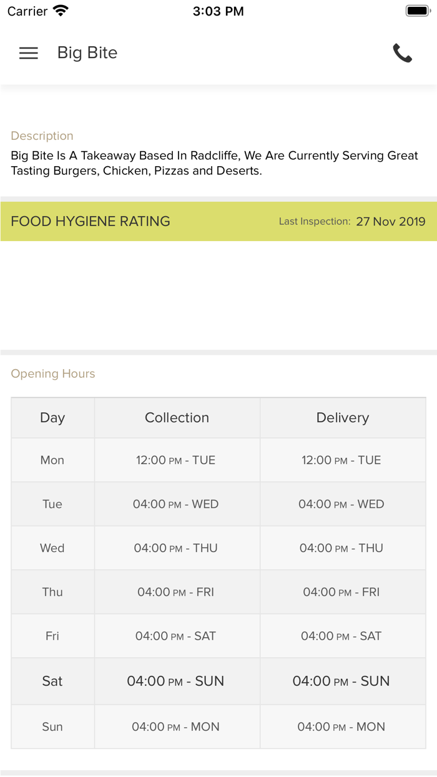Tap the phone call icon
The width and height of the screenshot is (437, 777).
coord(403,53)
